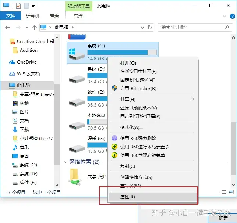The image size is (237, 223).
Task: Open the 图片 folder in sidebar
Action: (x=20, y=112)
